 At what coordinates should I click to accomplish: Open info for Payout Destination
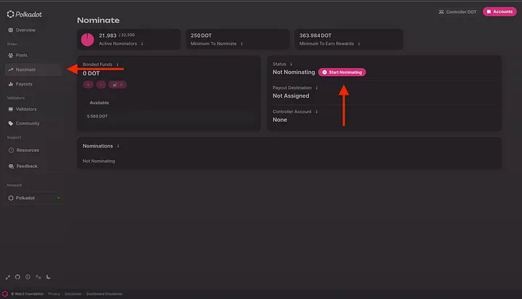tap(317, 88)
